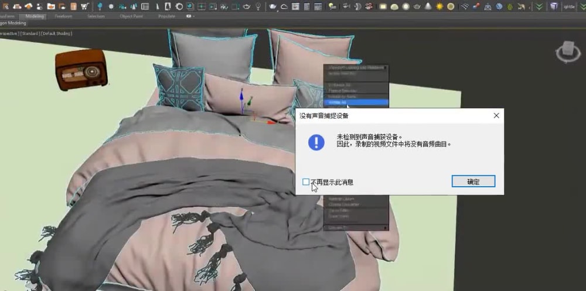The image size is (586, 291).
Task: Click the yellow light bulb list icon
Action: (x=332, y=6)
